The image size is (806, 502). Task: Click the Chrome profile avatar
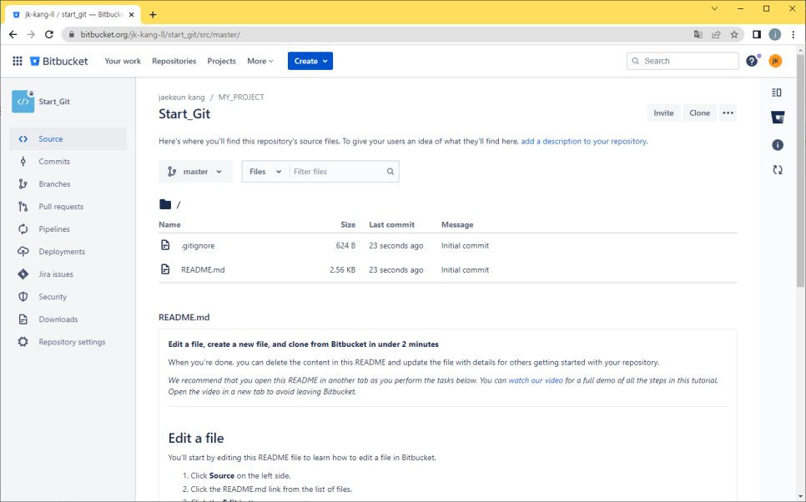[x=774, y=34]
